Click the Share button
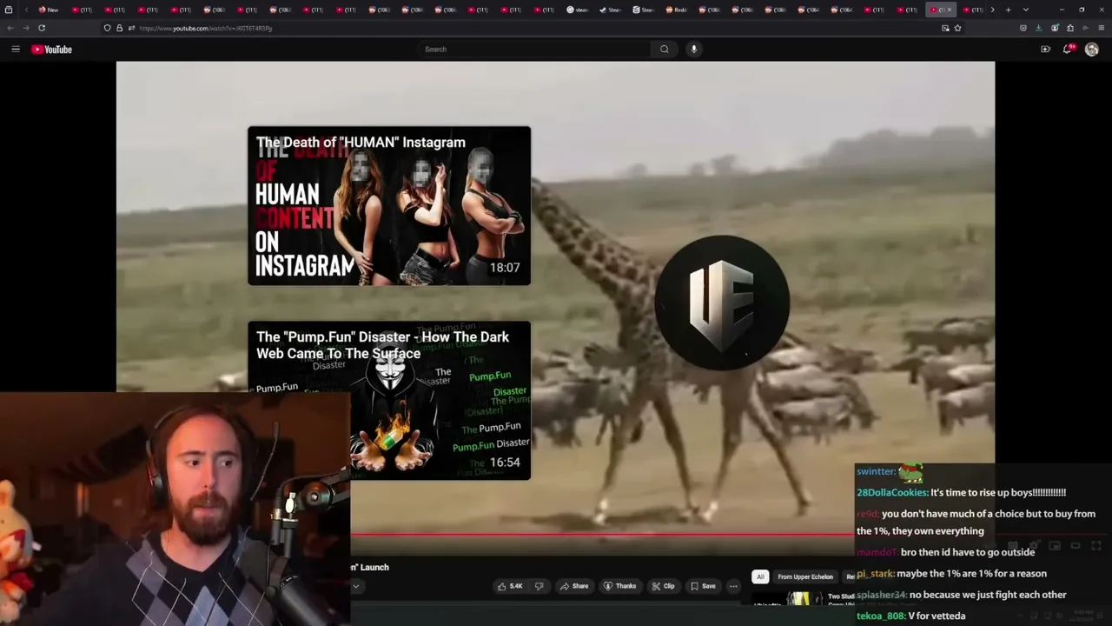The height and width of the screenshot is (626, 1112). tap(574, 586)
